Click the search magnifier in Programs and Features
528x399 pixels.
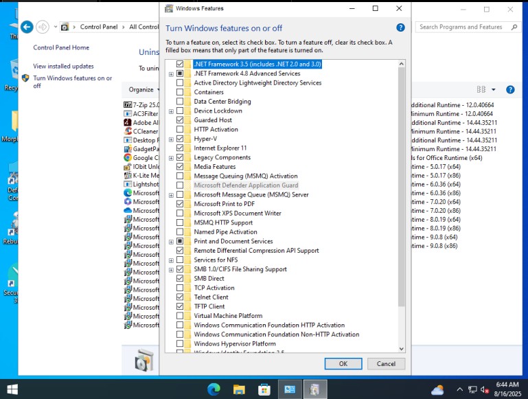point(514,27)
